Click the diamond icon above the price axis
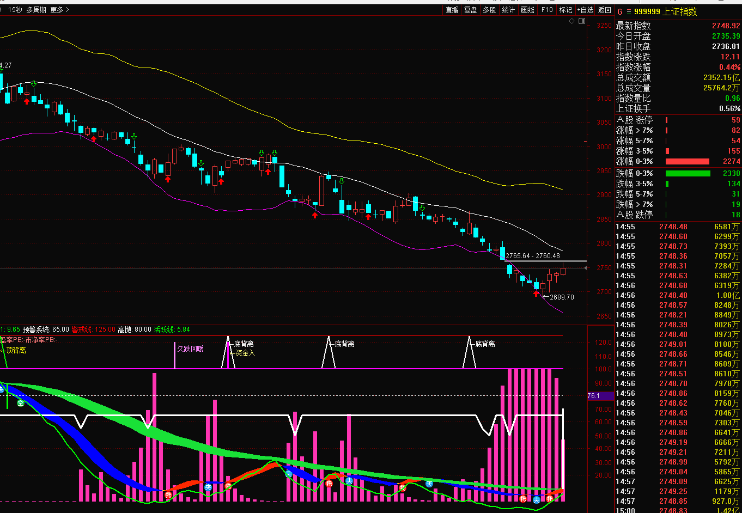This screenshot has height=513, width=742. 572,21
